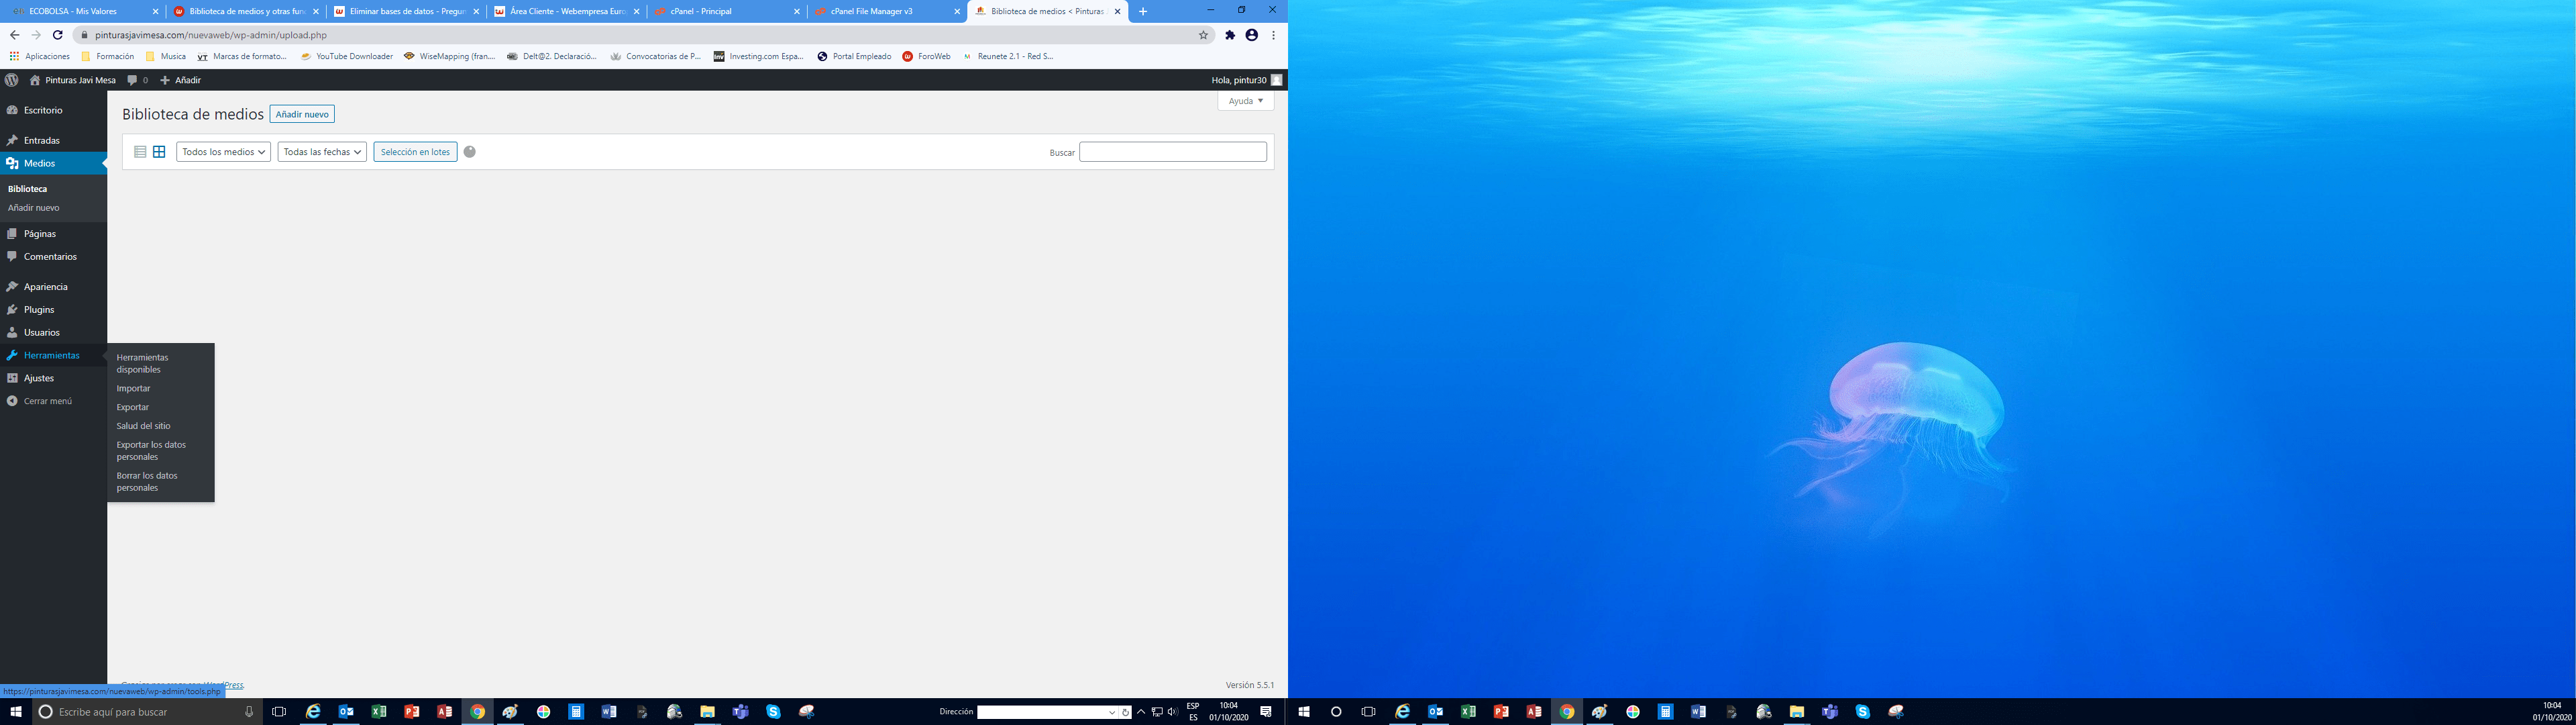Switch to the Eliminar bases de datos tab
This screenshot has width=2576, height=725.
[407, 11]
